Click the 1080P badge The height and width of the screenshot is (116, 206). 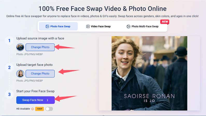point(39,109)
